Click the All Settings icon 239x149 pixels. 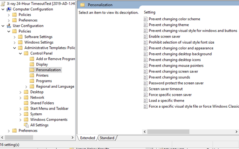26,125
